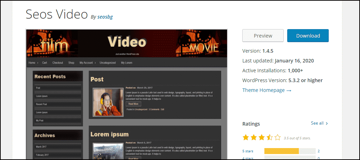Image resolution: width=360 pixels, height=160 pixels.
Task: Click the Active Installations 1,000+ text
Action: [273, 71]
